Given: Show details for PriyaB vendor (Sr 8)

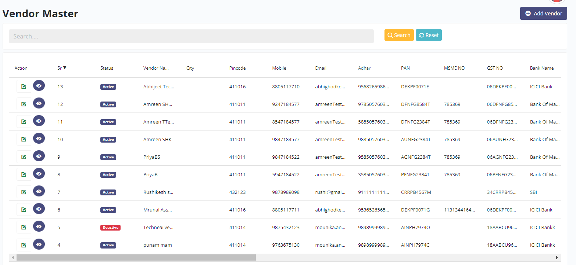Looking at the screenshot, I should 39,173.
